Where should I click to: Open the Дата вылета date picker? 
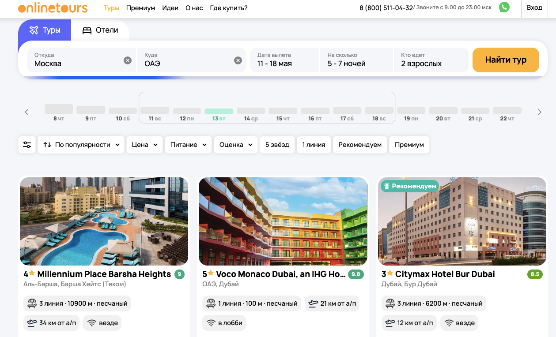pyautogui.click(x=284, y=60)
